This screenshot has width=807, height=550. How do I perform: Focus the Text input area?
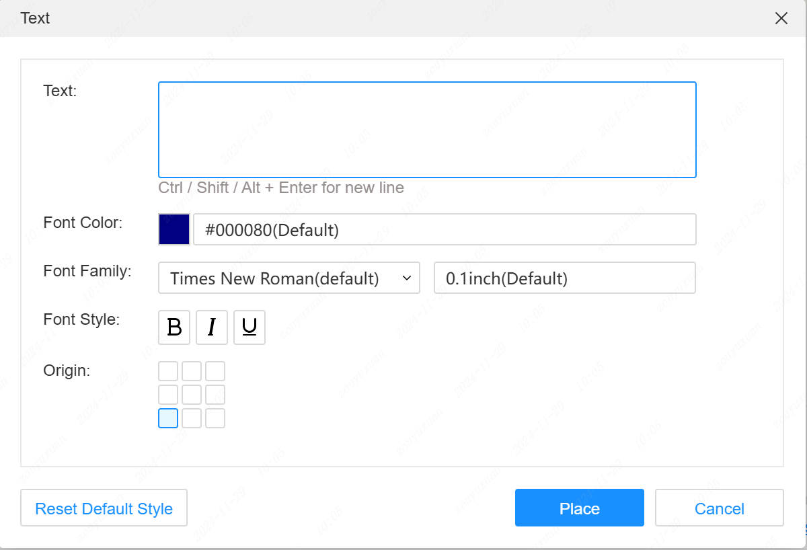[427, 130]
